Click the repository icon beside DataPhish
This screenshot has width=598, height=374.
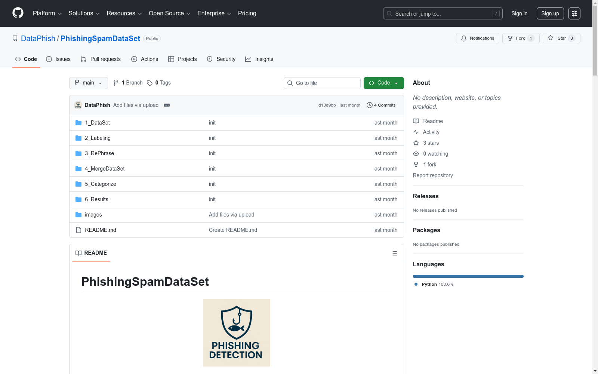[x=15, y=39]
